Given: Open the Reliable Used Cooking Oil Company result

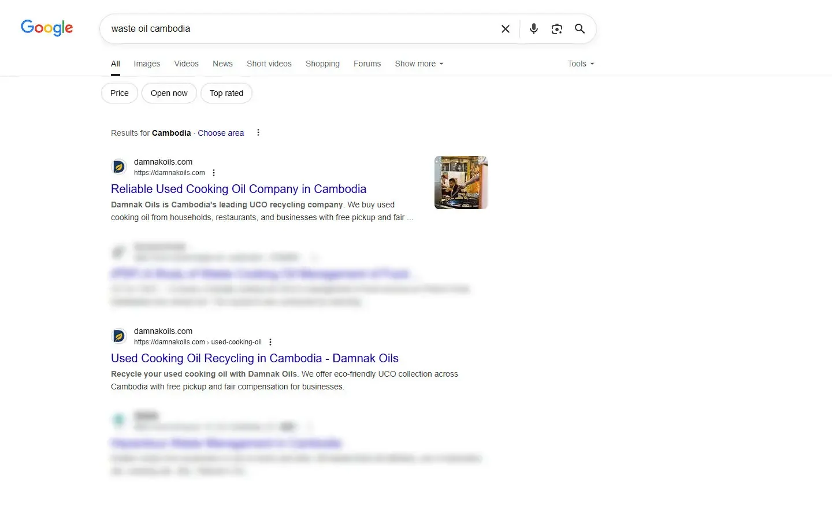Looking at the screenshot, I should click(239, 189).
